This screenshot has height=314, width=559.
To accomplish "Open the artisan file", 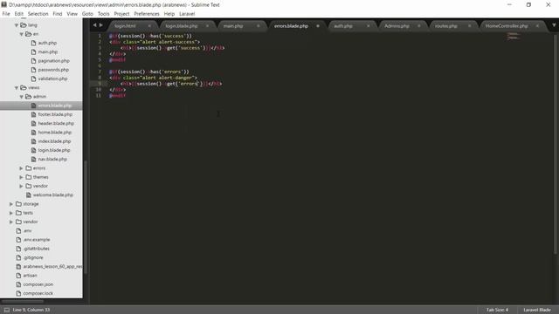I will tap(31, 276).
